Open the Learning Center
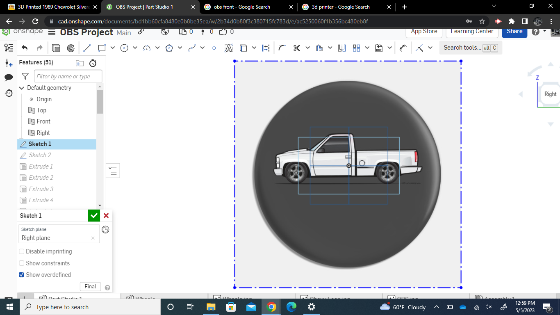The width and height of the screenshot is (560, 315). (472, 31)
